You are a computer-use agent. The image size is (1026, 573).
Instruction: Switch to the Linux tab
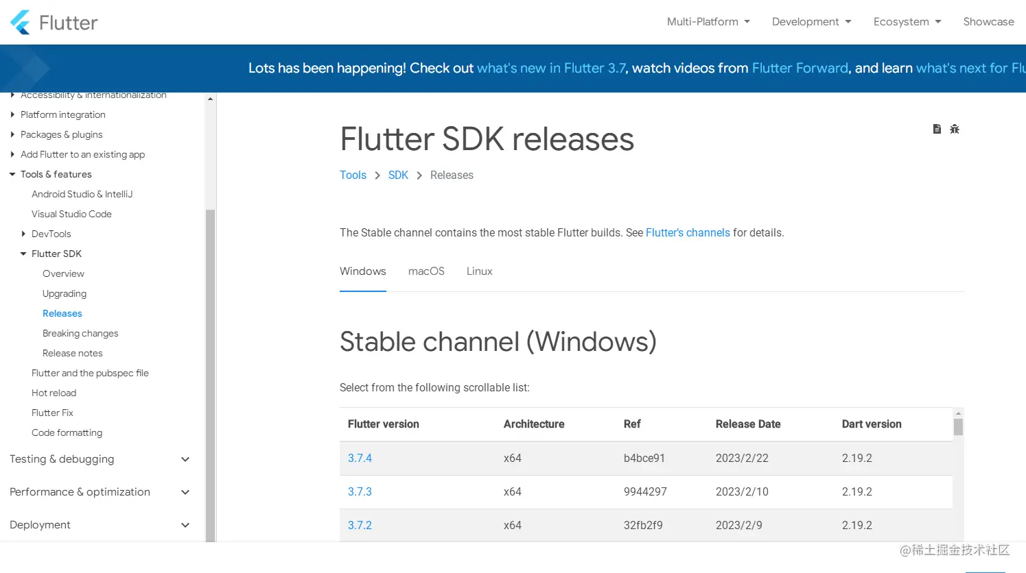point(479,271)
